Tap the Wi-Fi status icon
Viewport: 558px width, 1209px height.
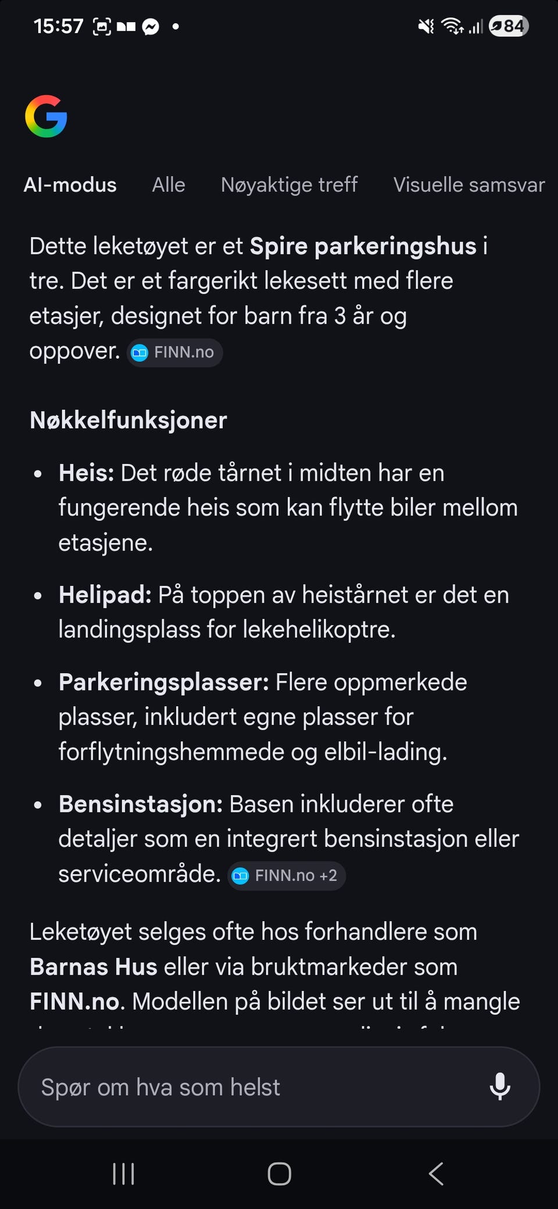(x=452, y=26)
